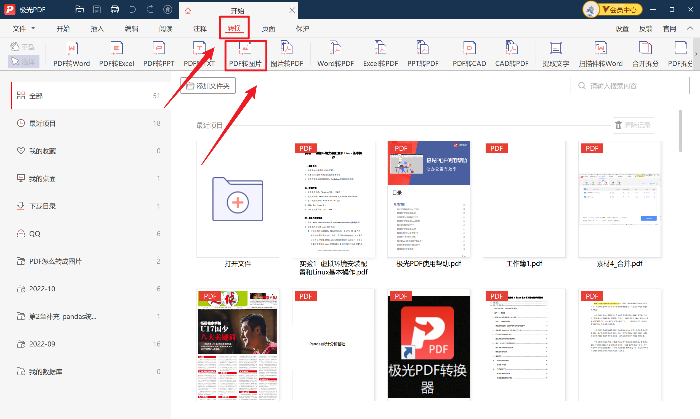
Task: Select the CAD转PDF tool
Action: 512,54
